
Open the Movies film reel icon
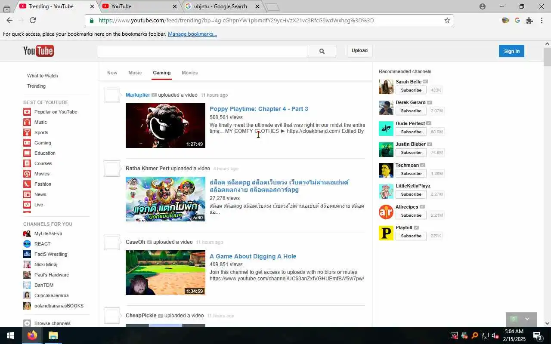point(27,174)
